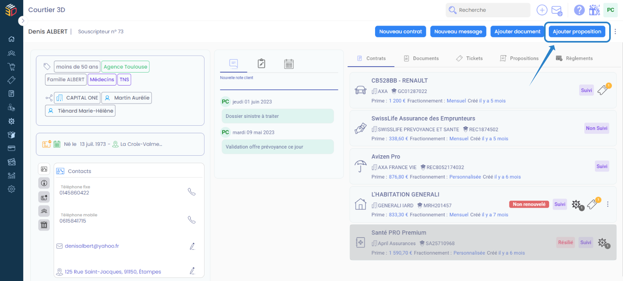Open the credit card icon in sidebar

[11, 148]
